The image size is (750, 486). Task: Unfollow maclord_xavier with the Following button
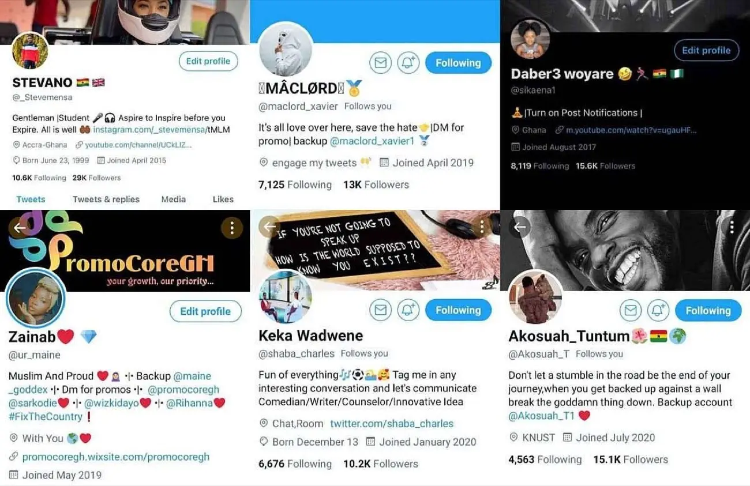coord(458,63)
